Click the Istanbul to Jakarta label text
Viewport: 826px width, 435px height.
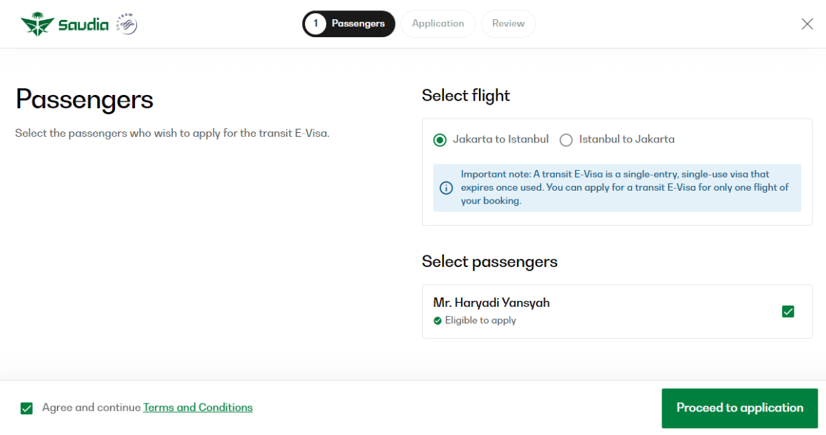(626, 139)
